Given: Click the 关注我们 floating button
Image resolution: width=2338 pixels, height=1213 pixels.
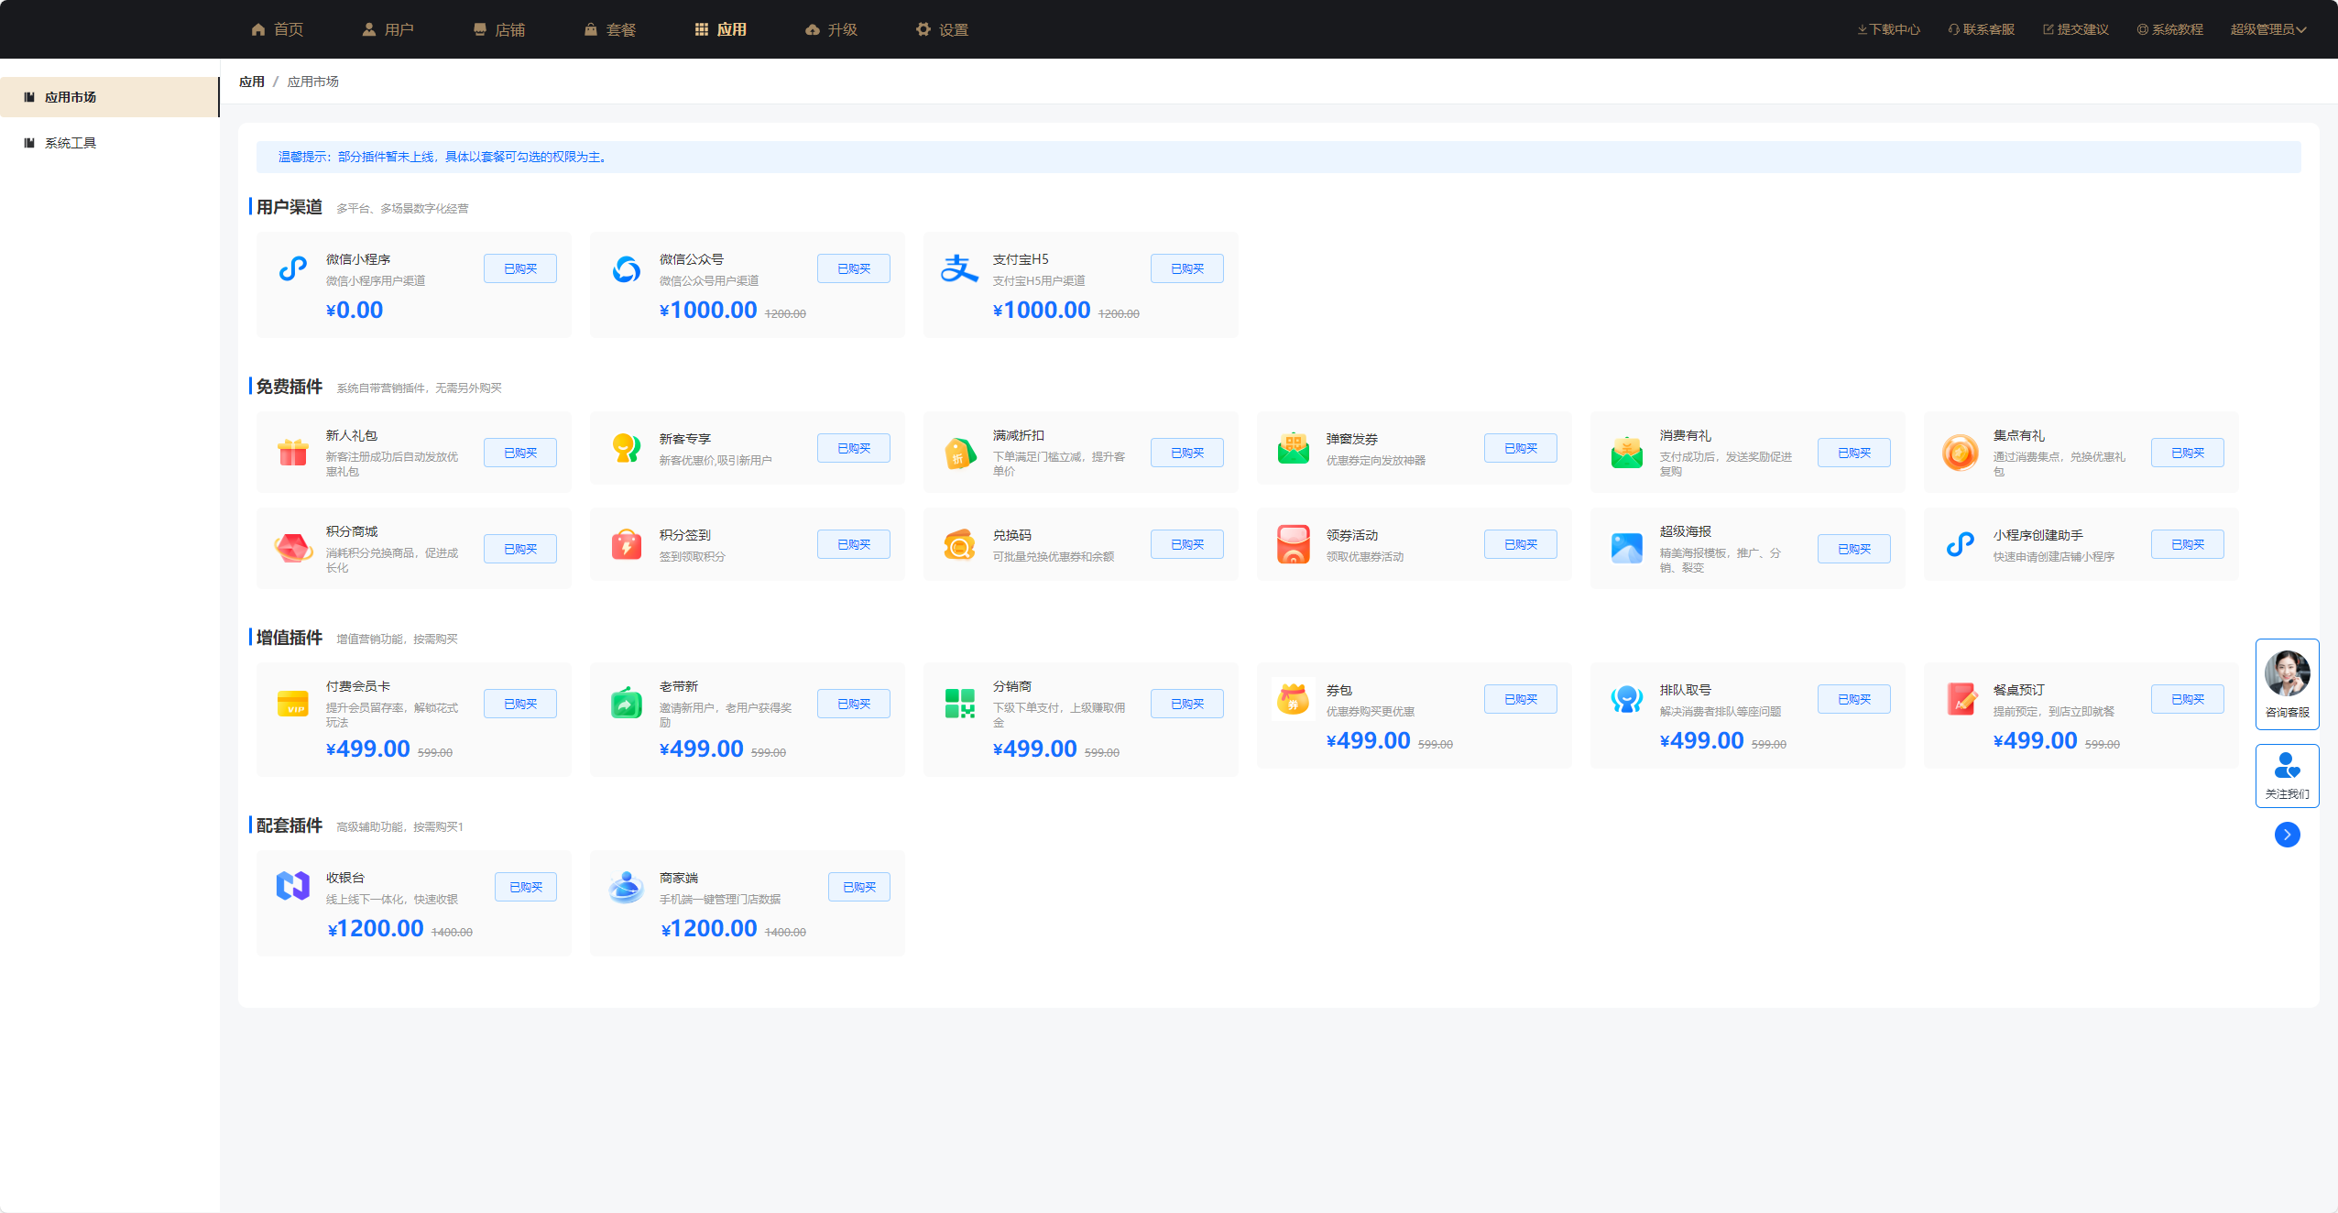Looking at the screenshot, I should 2287,775.
